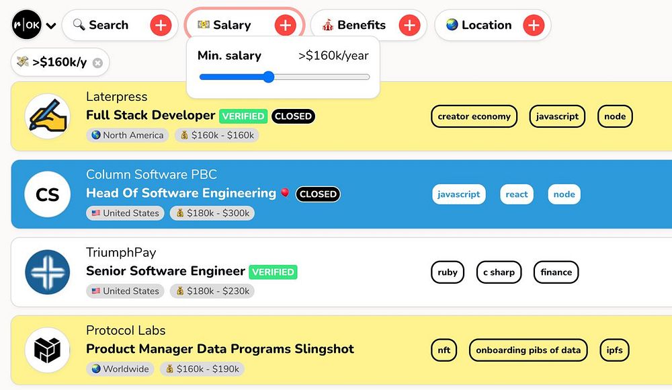The image size is (672, 390).
Task: Click the $160k - $160k salary tag
Action: tap(217, 135)
